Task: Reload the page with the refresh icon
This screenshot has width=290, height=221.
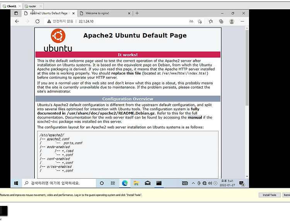Action: click(38, 21)
